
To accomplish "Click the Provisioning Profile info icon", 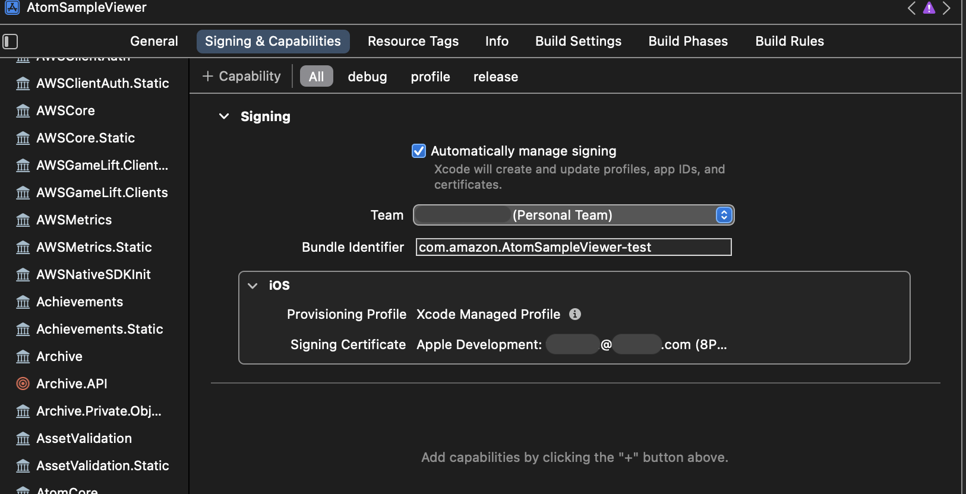I will 574,314.
